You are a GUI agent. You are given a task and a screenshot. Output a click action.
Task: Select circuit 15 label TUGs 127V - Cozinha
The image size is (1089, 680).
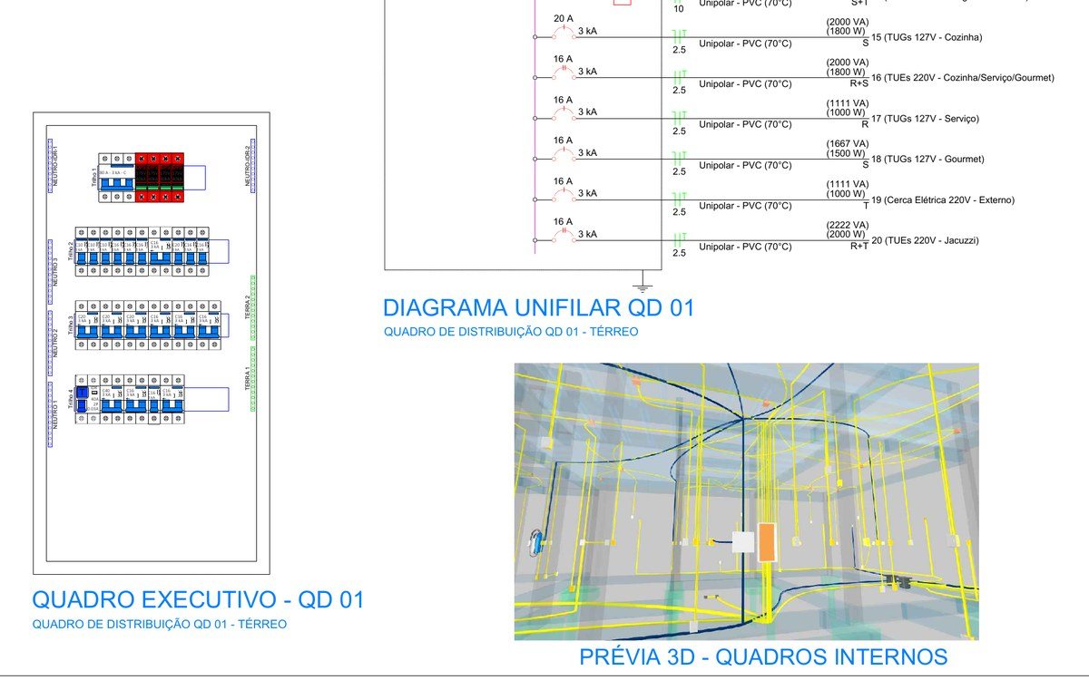pos(927,37)
